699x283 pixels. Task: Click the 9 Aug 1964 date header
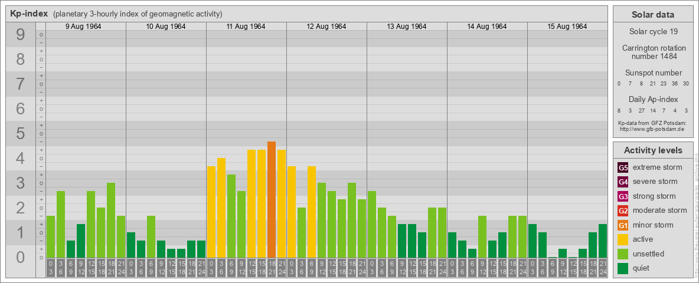[83, 27]
